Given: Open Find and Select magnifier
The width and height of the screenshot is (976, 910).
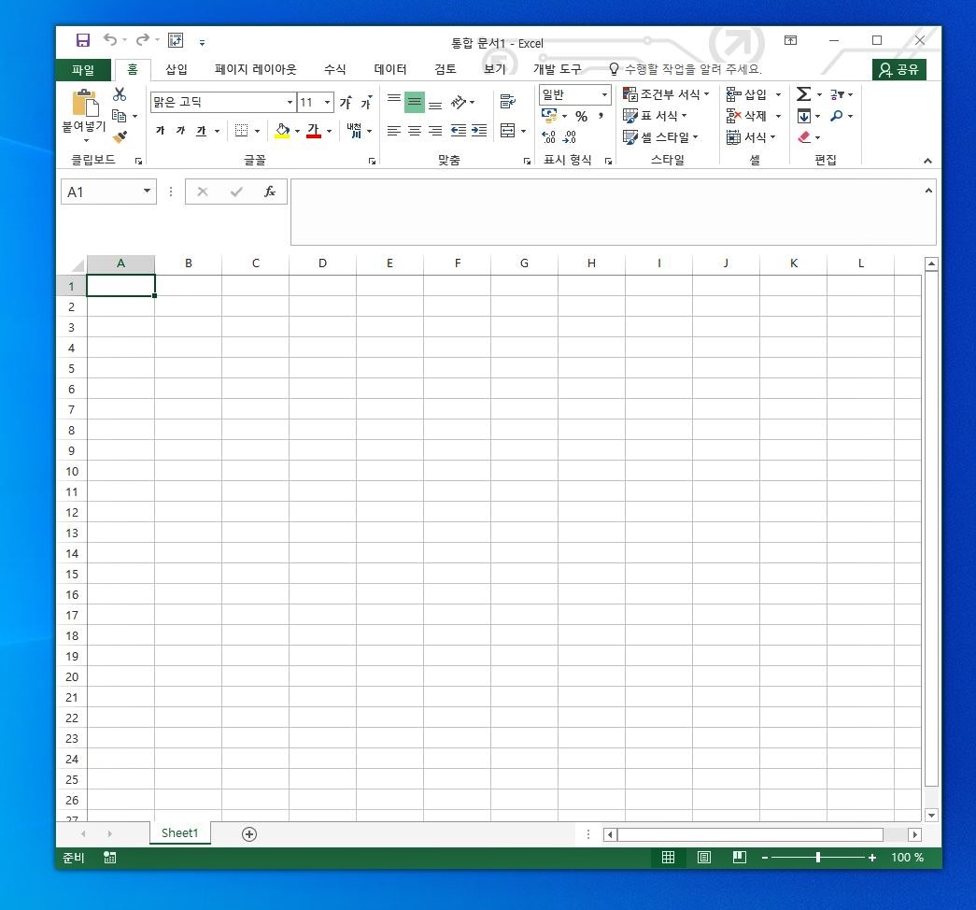Looking at the screenshot, I should (837, 116).
